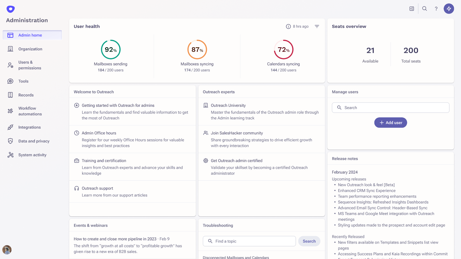Open the Admin Office hours link
The height and width of the screenshot is (259, 461).
point(99,133)
